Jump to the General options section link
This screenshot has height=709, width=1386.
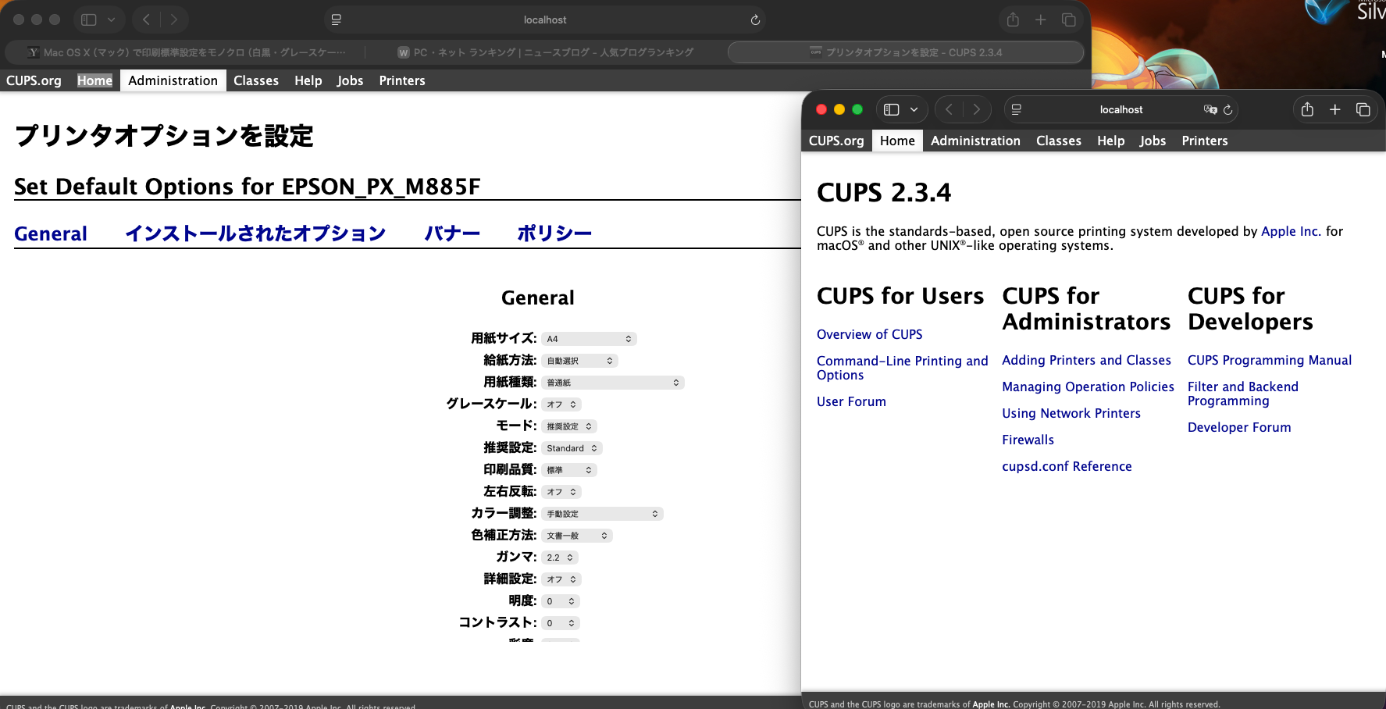point(51,233)
